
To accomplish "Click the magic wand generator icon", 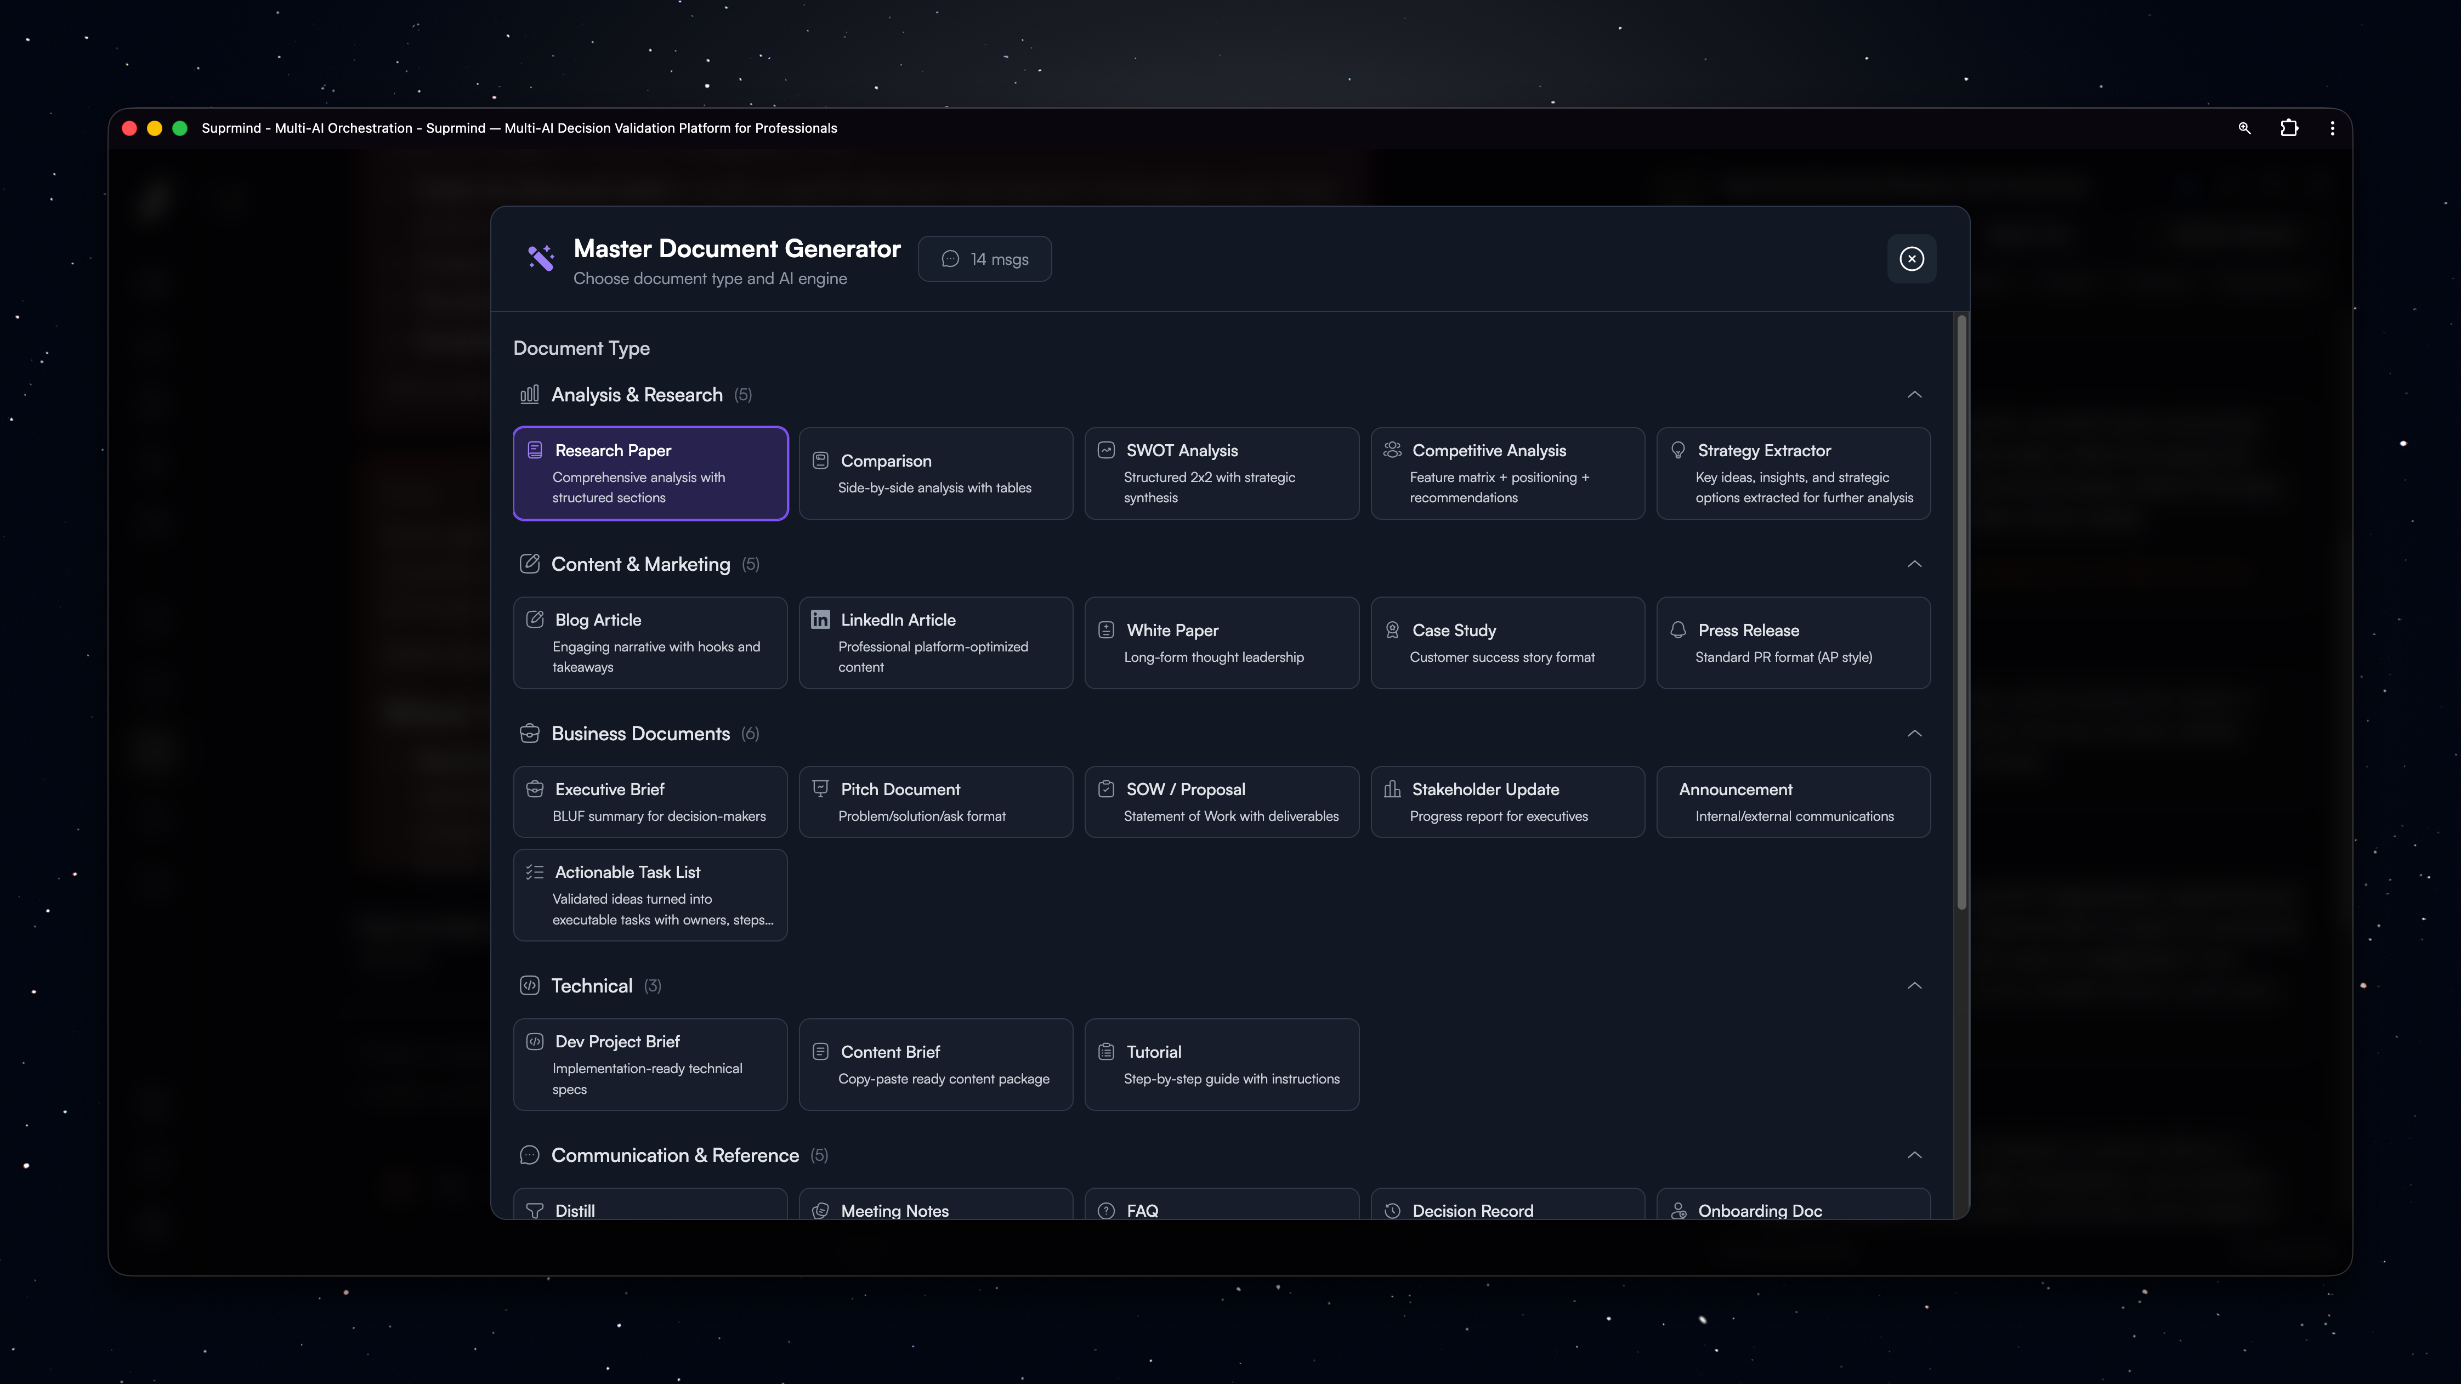I will click(541, 258).
